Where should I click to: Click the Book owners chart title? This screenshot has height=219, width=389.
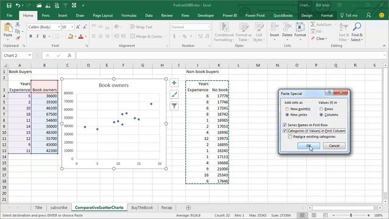114,85
